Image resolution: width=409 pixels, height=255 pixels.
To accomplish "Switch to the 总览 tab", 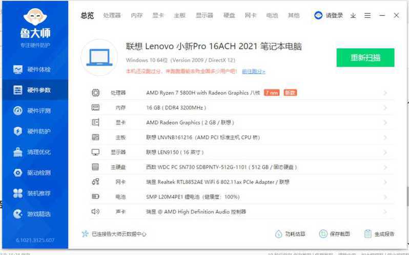I will point(87,16).
